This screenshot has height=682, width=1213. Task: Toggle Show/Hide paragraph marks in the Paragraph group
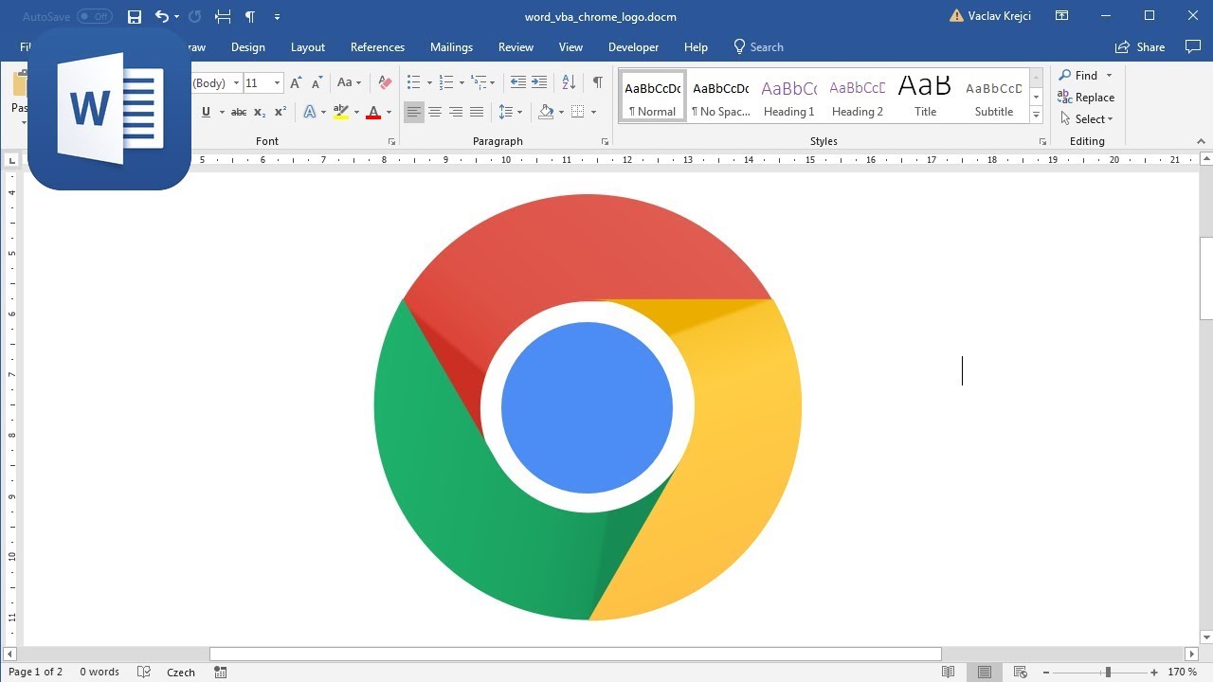[x=597, y=83]
